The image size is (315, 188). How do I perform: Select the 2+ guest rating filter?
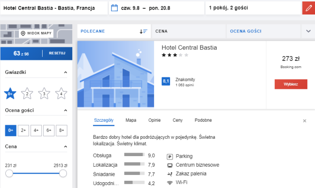[23, 130]
